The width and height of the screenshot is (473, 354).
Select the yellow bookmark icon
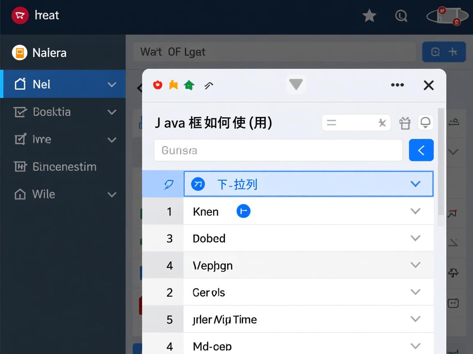click(x=173, y=84)
